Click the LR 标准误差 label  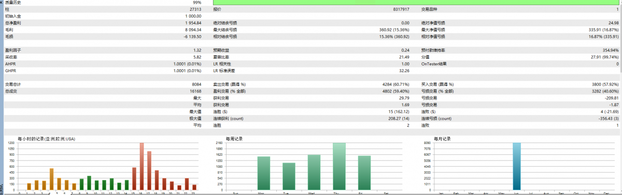(x=224, y=71)
